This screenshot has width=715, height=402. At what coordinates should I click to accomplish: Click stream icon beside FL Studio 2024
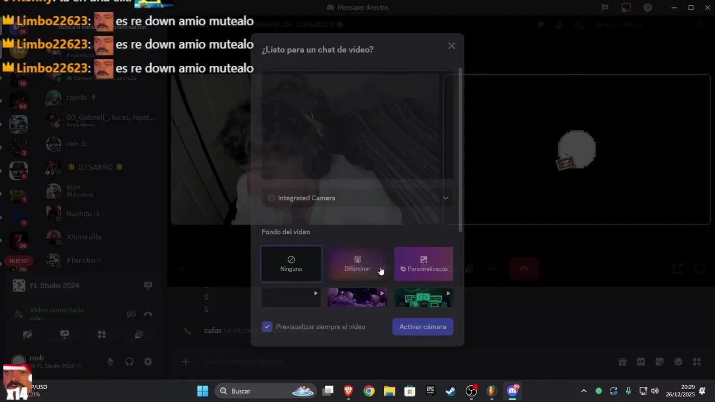click(148, 285)
